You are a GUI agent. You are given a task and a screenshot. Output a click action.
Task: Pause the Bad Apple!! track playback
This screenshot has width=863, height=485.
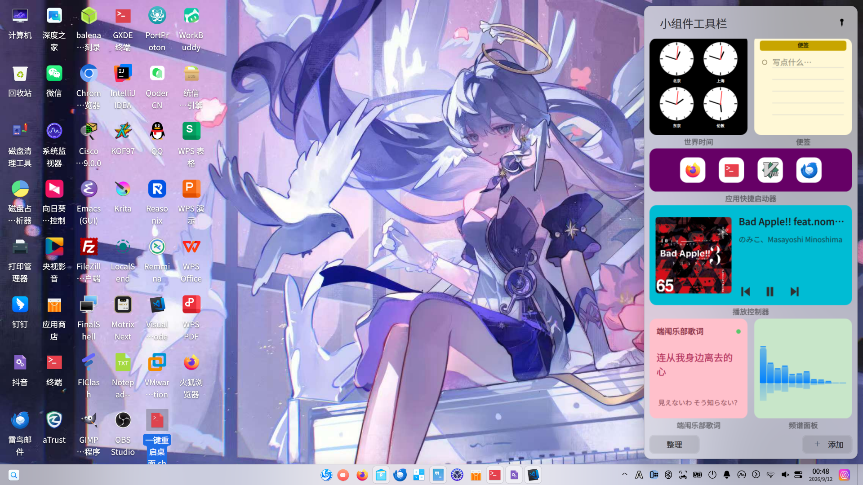770,292
